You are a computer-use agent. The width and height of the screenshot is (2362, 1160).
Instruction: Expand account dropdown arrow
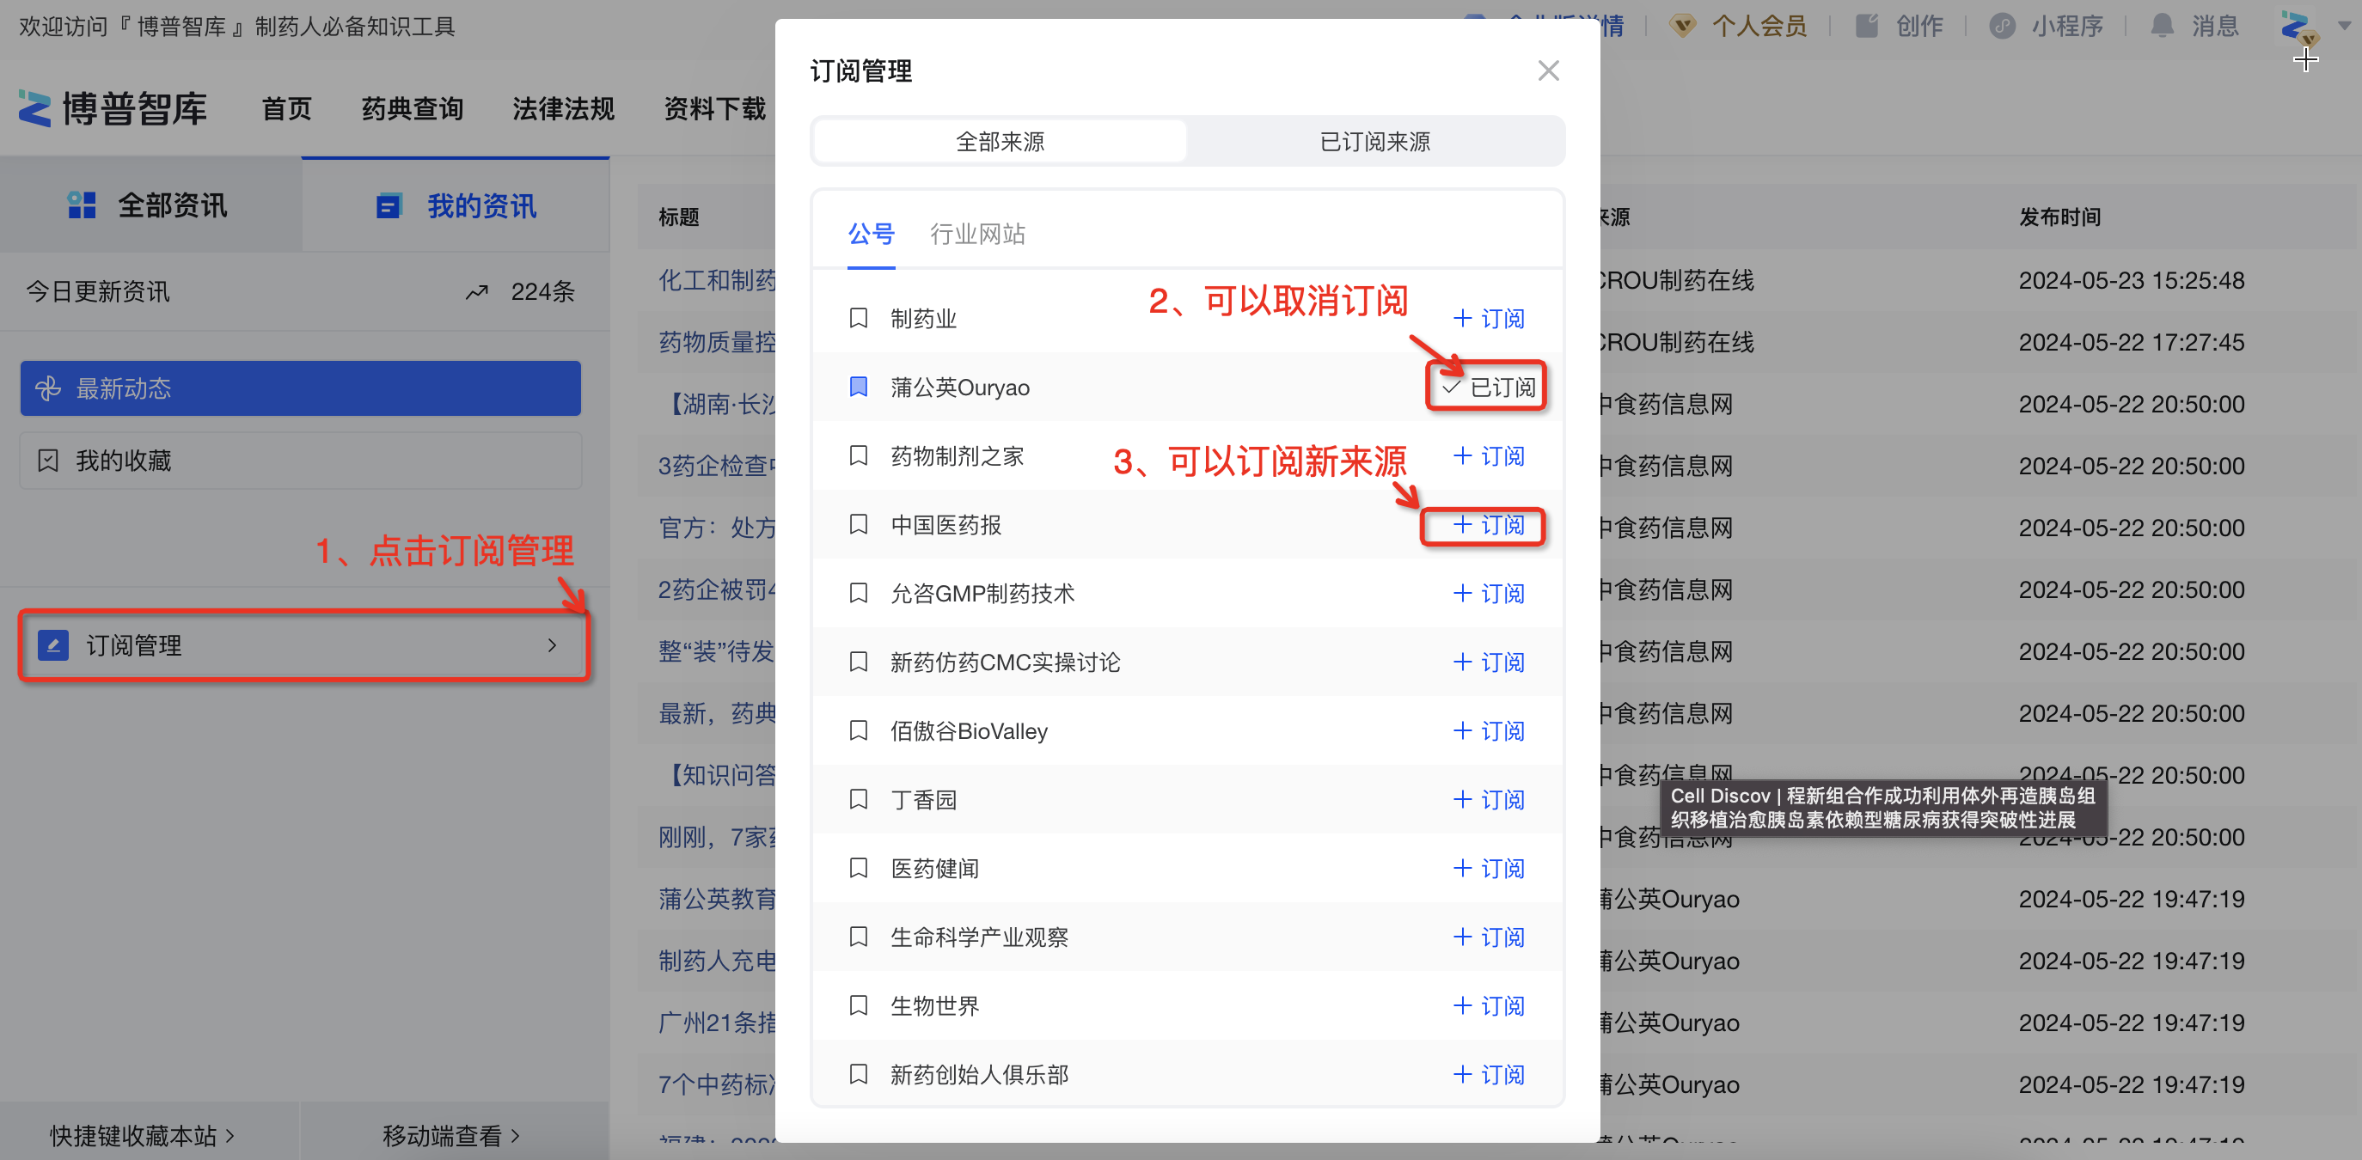(2344, 26)
